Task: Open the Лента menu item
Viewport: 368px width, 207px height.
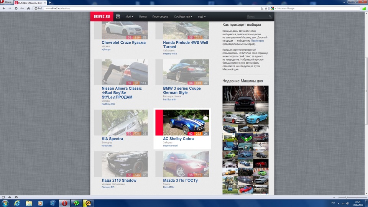Action: point(143,16)
